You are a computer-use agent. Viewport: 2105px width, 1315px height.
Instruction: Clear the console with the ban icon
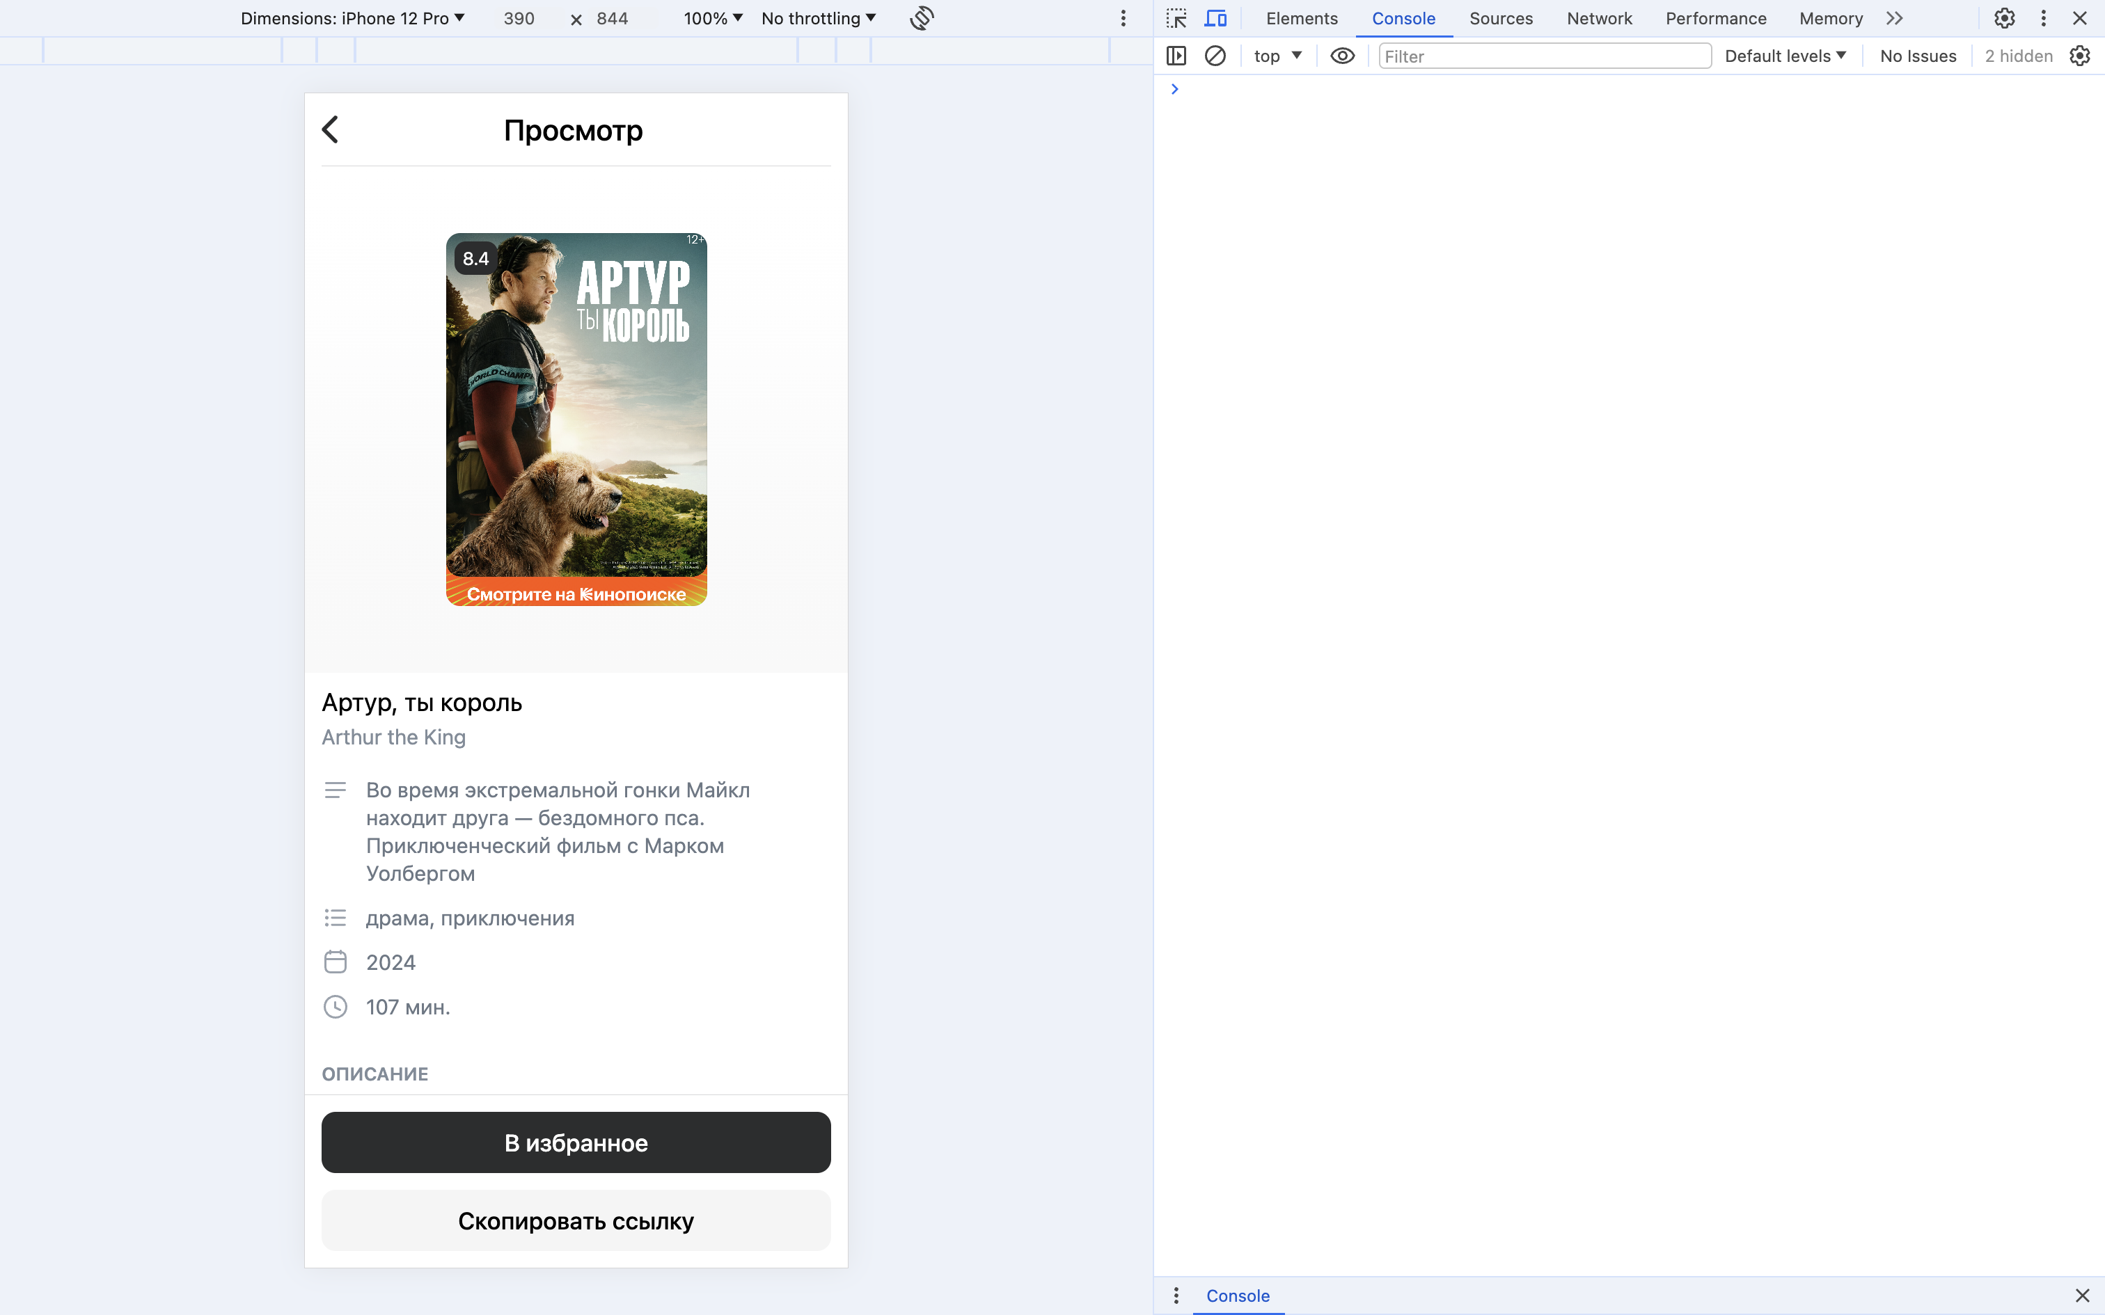[x=1215, y=56]
